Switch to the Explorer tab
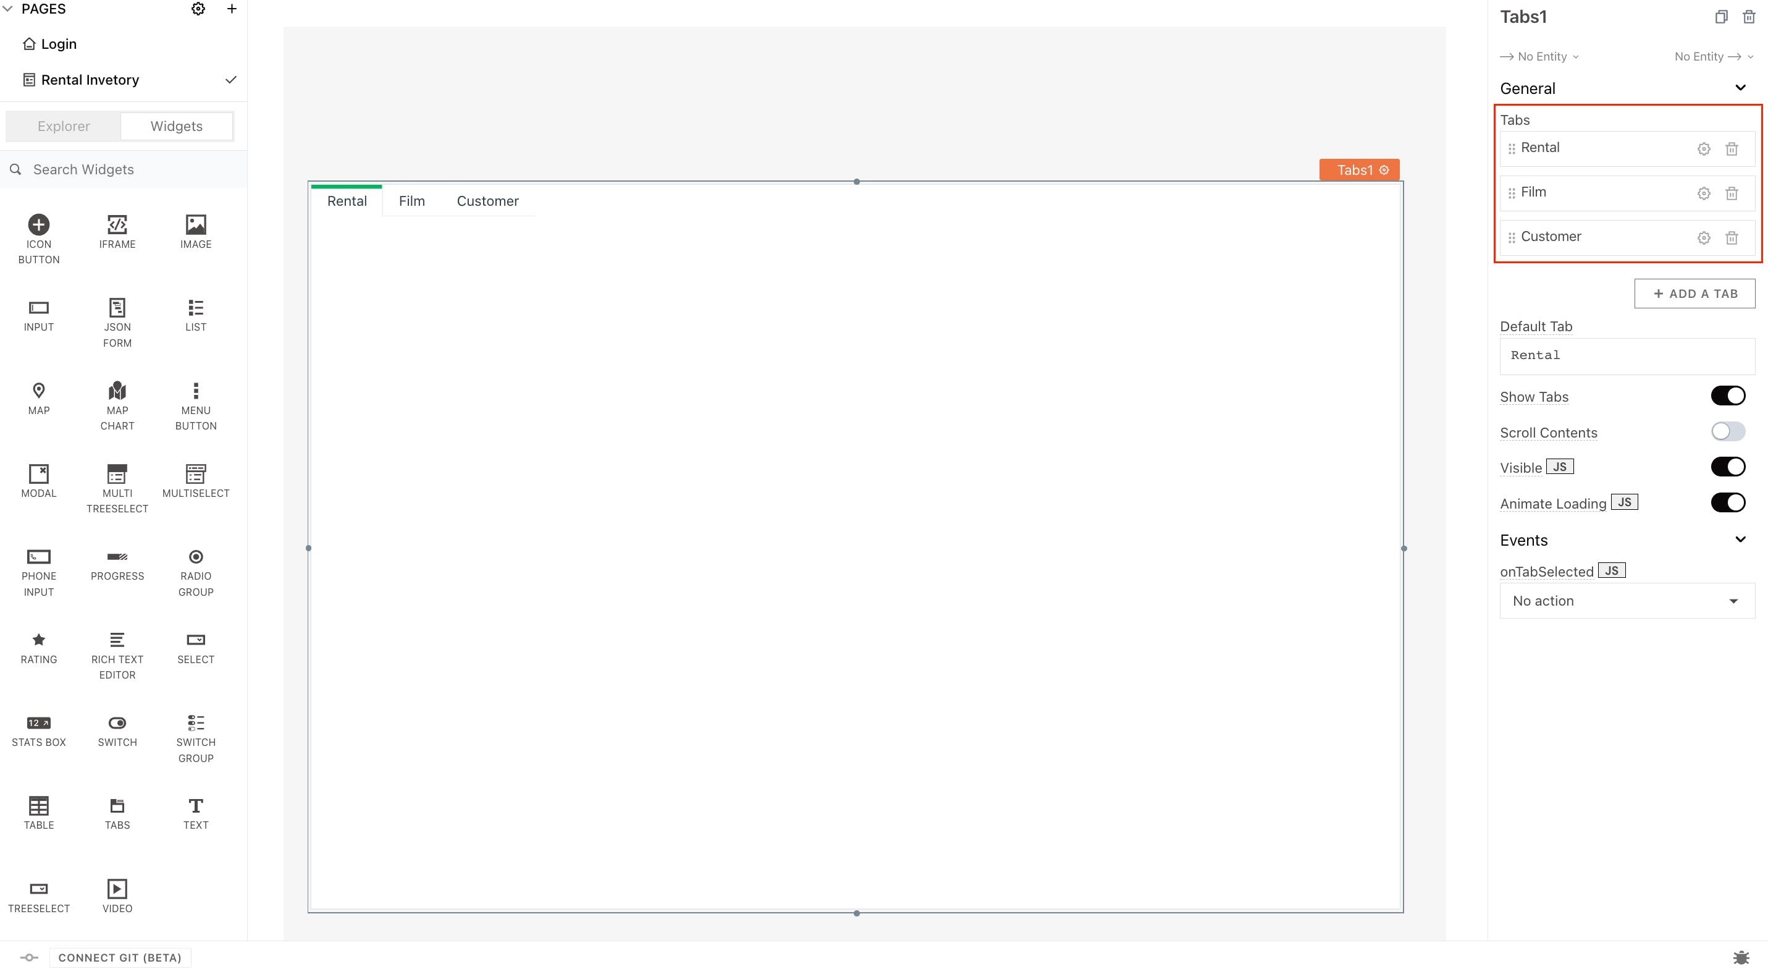Viewport: 1768px width, 969px height. point(63,126)
